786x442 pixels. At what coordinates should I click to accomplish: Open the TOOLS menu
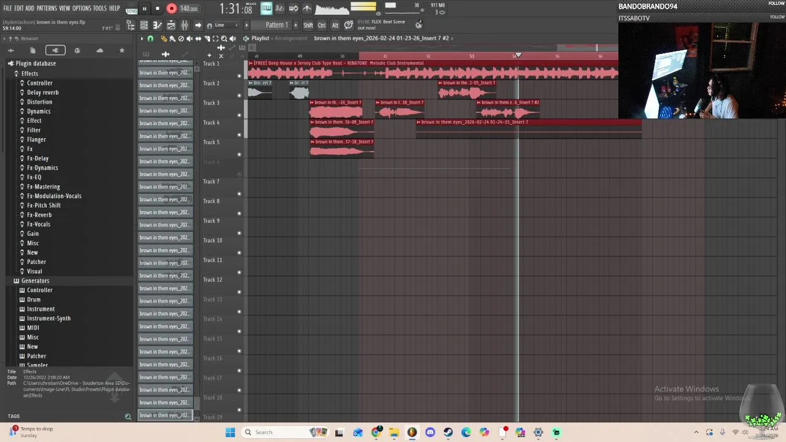[x=100, y=8]
